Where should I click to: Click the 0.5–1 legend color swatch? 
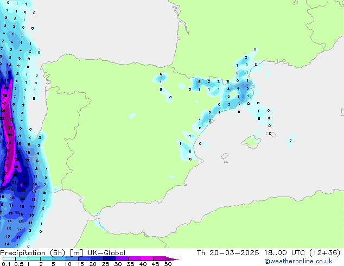click(x=22, y=259)
